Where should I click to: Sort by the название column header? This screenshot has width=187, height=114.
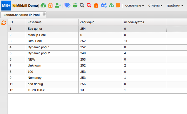coord(52,22)
